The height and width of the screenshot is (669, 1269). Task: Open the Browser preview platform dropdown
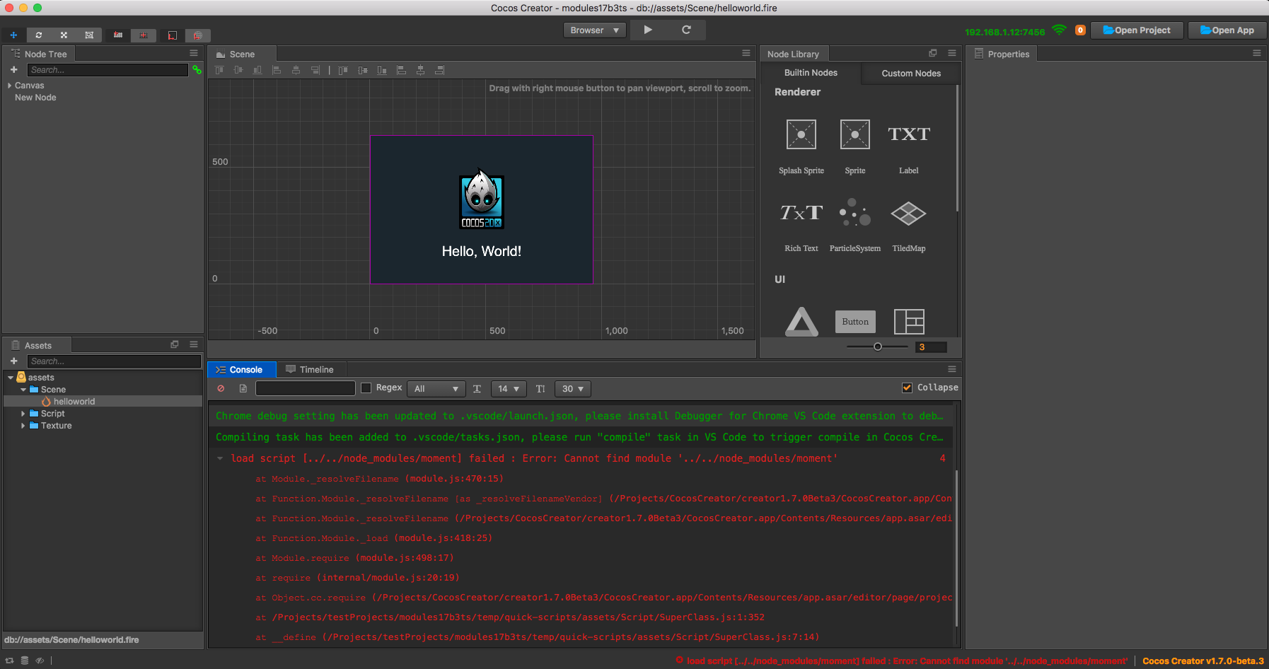(x=595, y=30)
